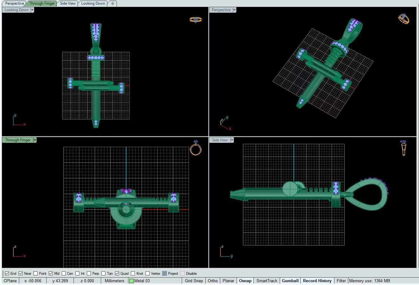Check the Vertex object snap box

[x=148, y=273]
